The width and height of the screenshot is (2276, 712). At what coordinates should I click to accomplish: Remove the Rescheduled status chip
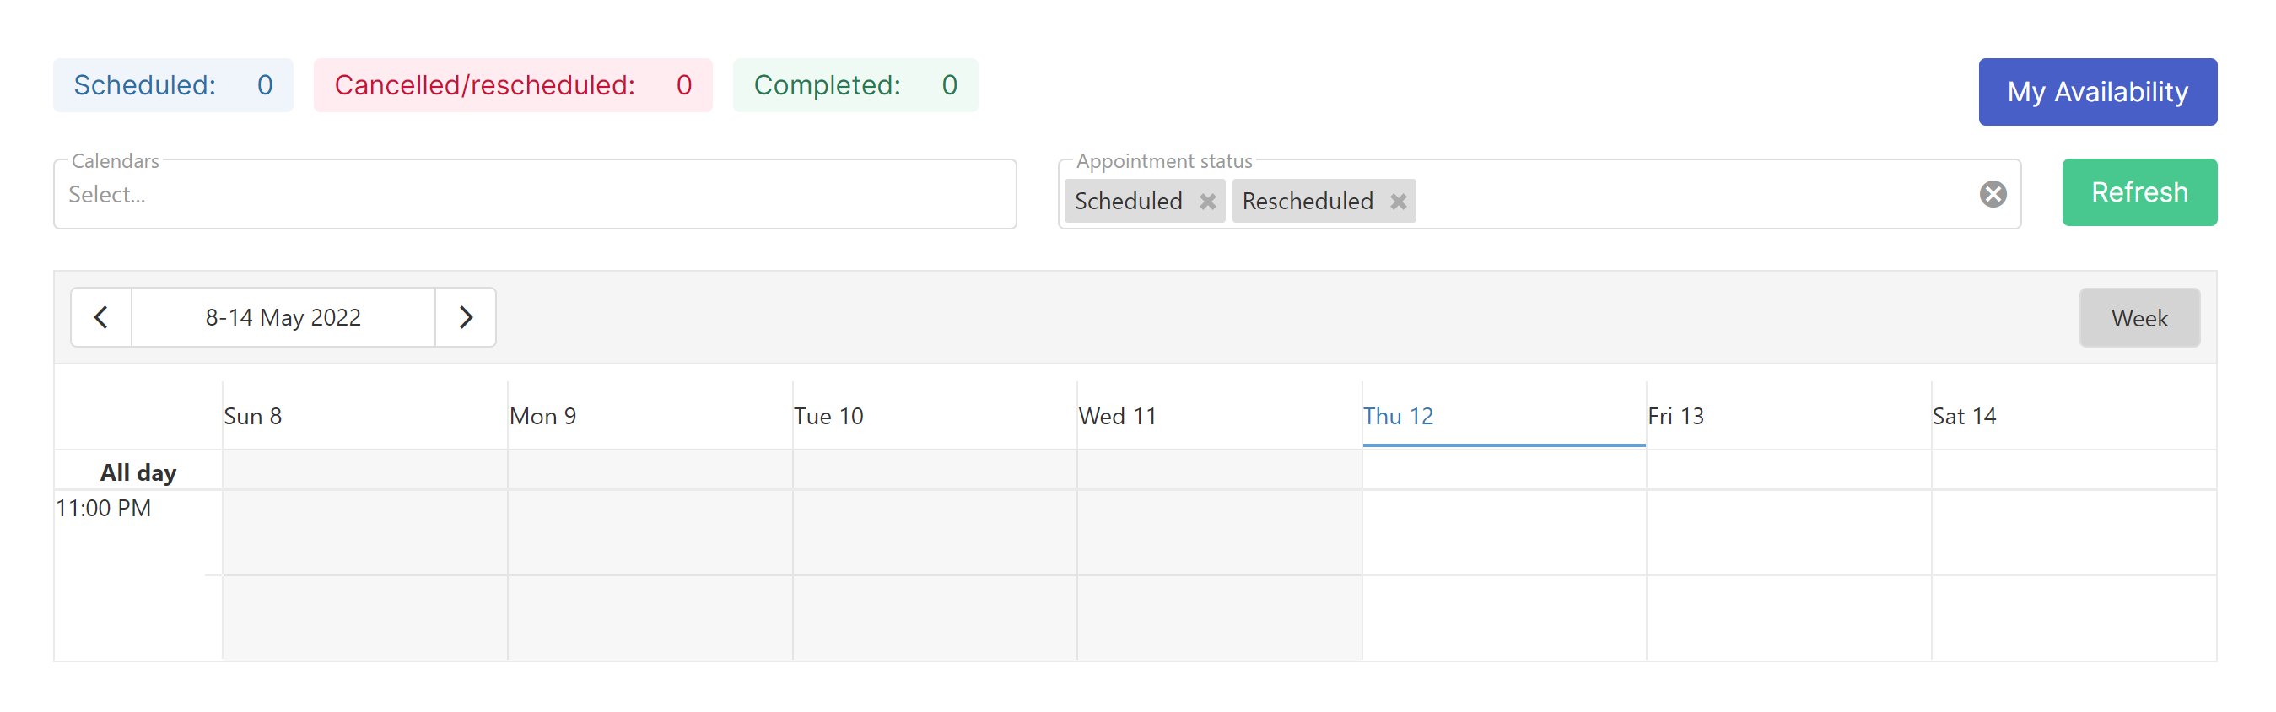1398,202
